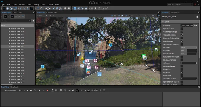Open the Track View gear settings icon

[x=56, y=90]
